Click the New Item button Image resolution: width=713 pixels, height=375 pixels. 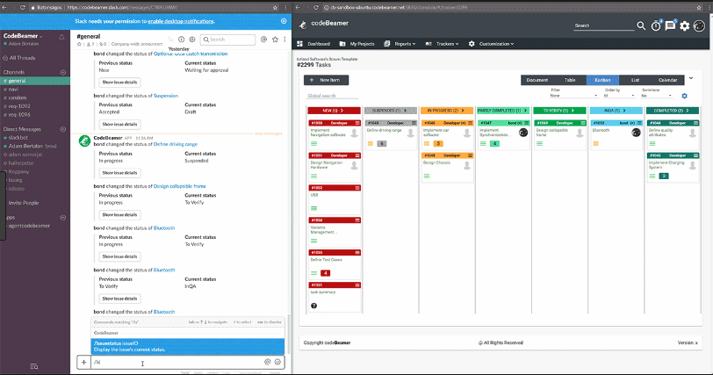[x=328, y=80]
